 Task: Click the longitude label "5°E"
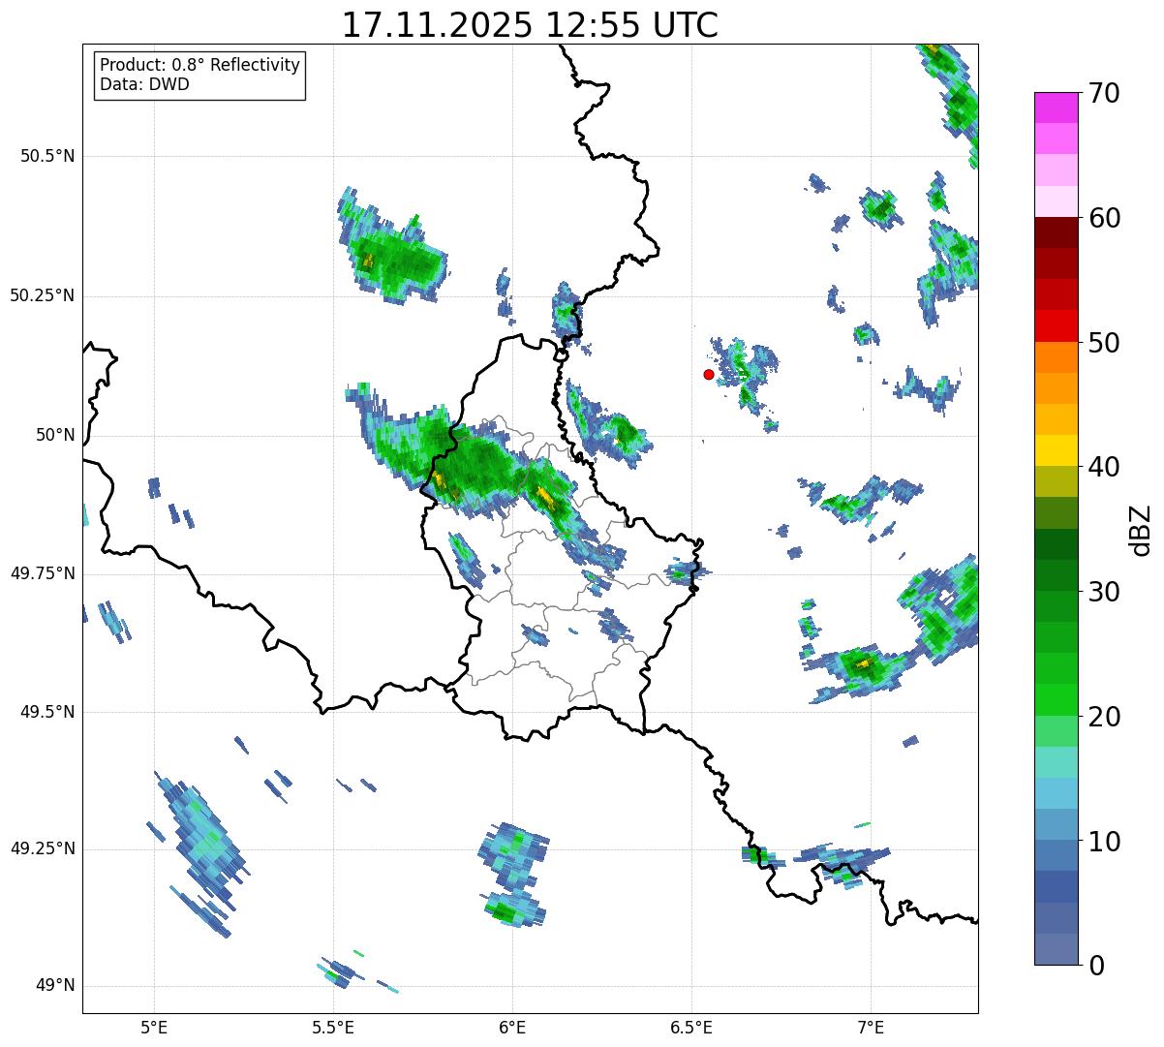tap(154, 1027)
